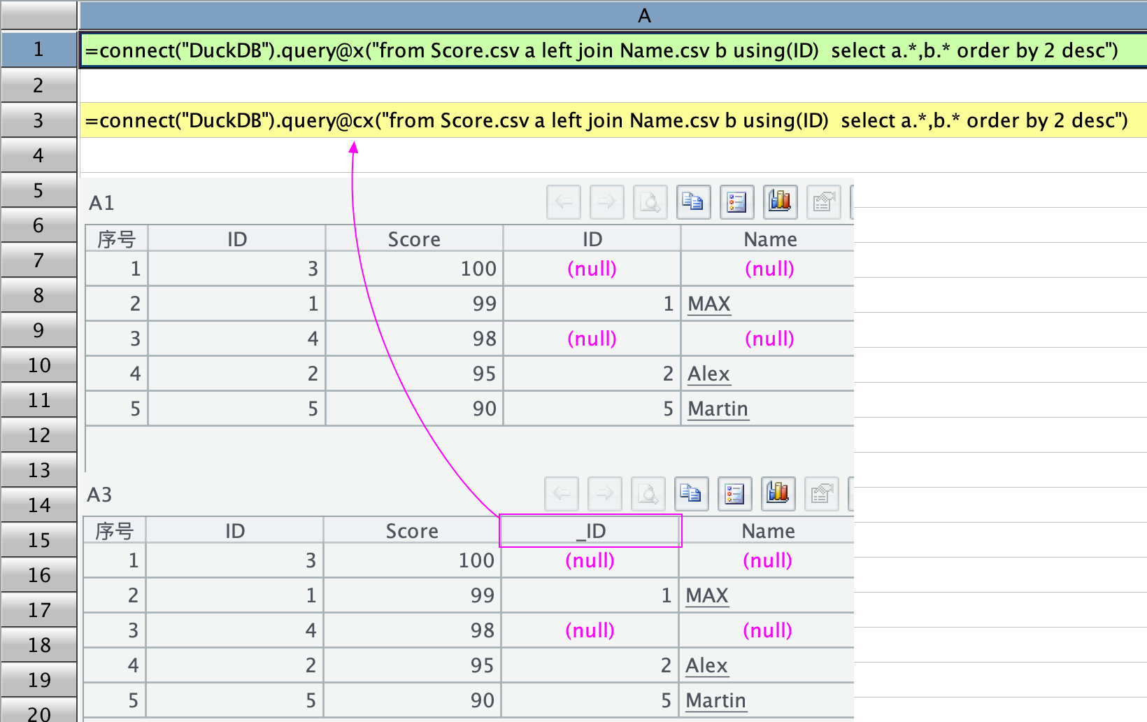The image size is (1147, 722).
Task: Click the forward arrow in the A1 panel
Action: pyautogui.click(x=607, y=202)
